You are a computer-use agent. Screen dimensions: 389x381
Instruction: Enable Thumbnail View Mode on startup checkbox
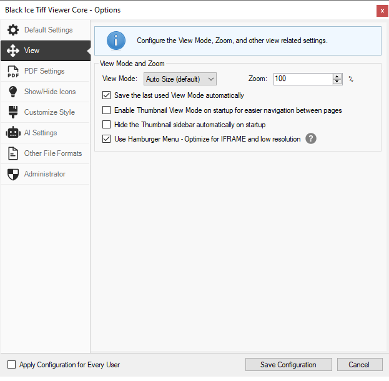tap(106, 110)
